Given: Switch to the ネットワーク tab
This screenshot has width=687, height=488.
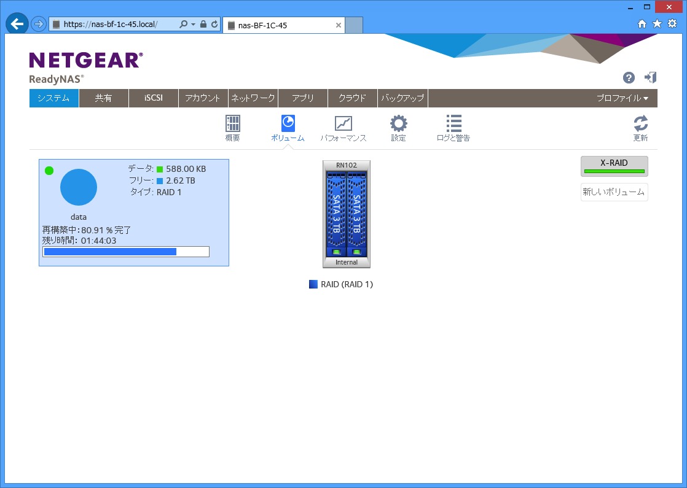Looking at the screenshot, I should 253,98.
